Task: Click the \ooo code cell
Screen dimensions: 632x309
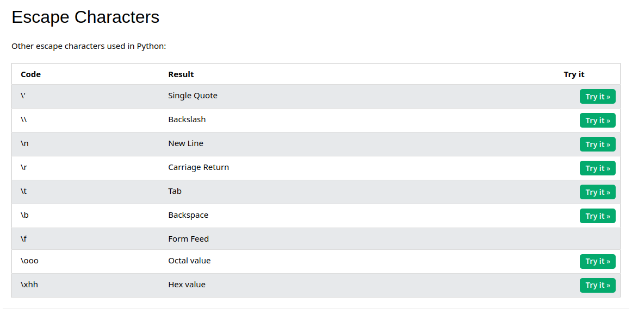Action: coord(29,261)
